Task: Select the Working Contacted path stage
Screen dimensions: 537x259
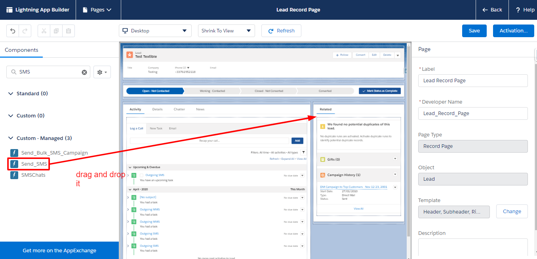Action: click(x=212, y=91)
